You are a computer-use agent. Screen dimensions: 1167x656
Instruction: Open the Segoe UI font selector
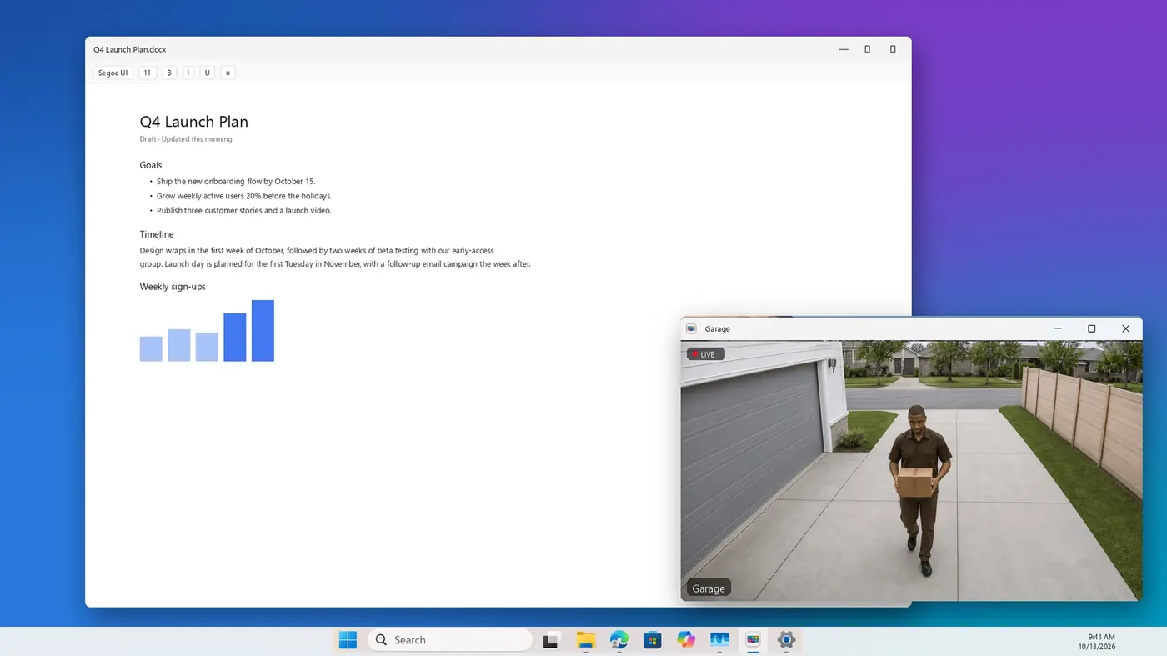click(x=113, y=73)
